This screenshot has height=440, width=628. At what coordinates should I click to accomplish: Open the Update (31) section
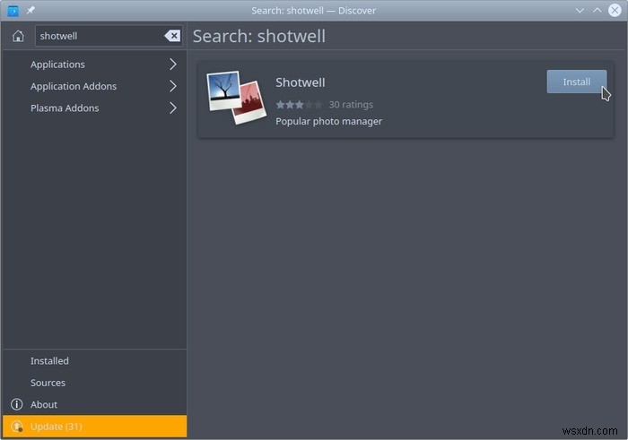[94, 427]
